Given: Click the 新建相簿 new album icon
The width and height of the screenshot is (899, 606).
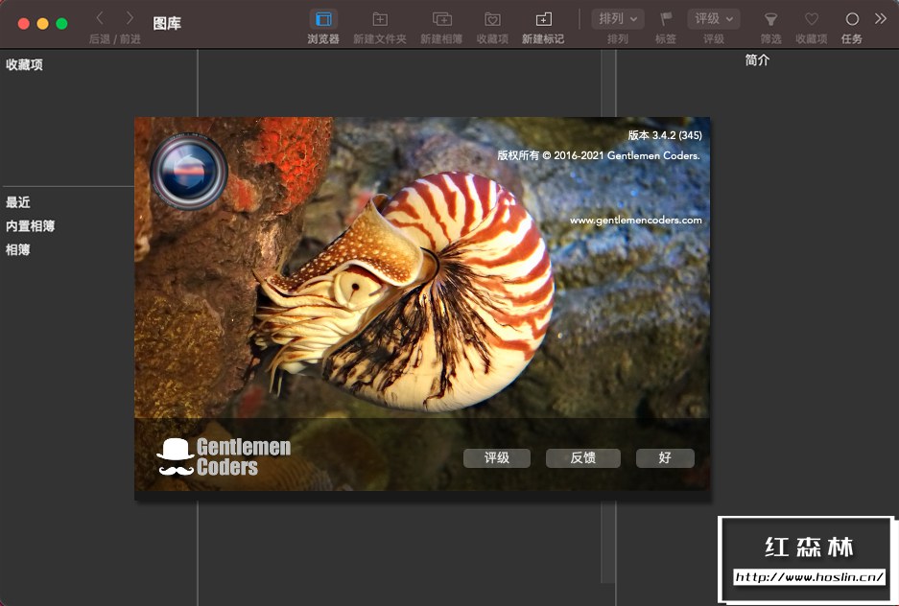Looking at the screenshot, I should 441,19.
